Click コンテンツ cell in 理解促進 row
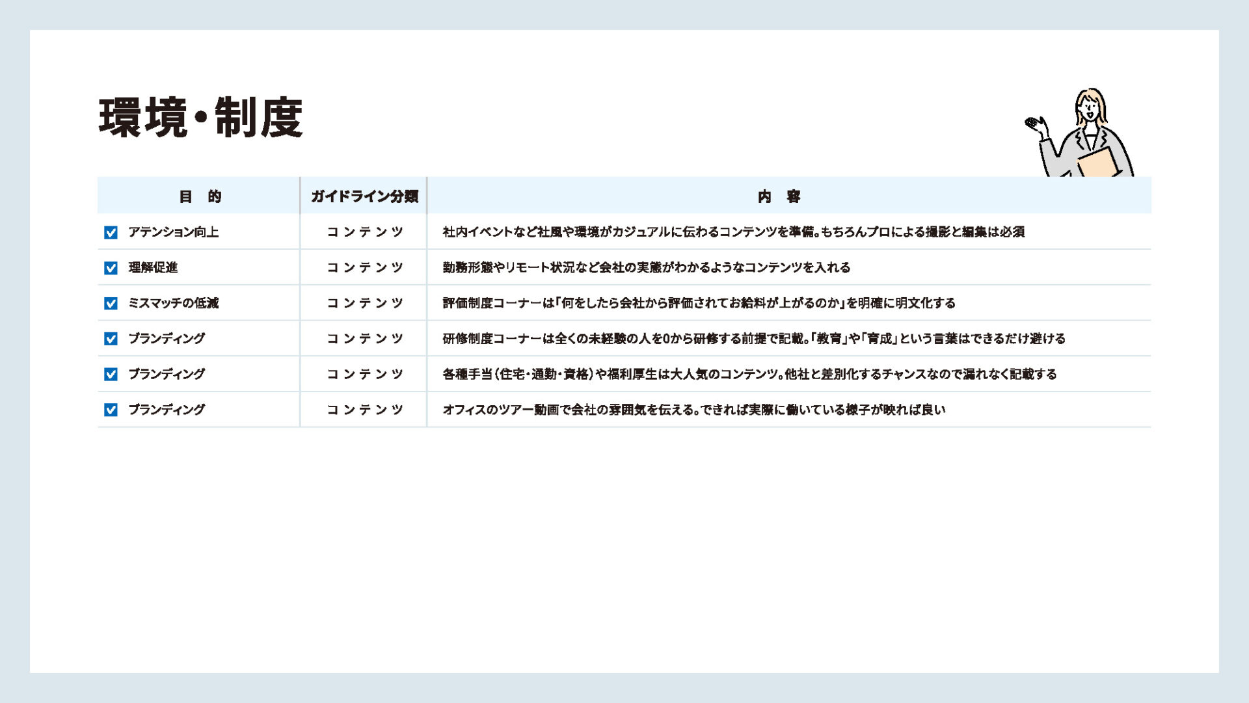This screenshot has width=1249, height=703. point(364,267)
